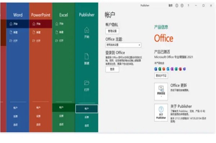Click the 产品已激活 text
The image size is (216, 143).
[x=162, y=52]
